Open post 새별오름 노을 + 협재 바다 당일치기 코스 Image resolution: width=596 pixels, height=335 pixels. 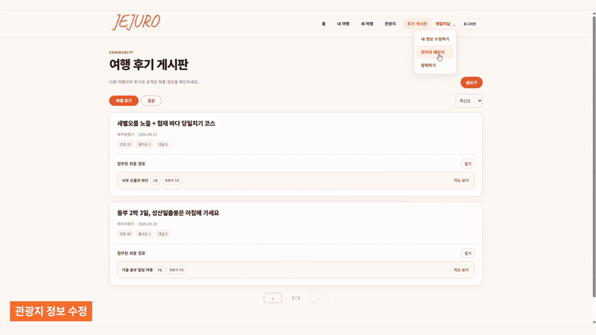point(166,123)
